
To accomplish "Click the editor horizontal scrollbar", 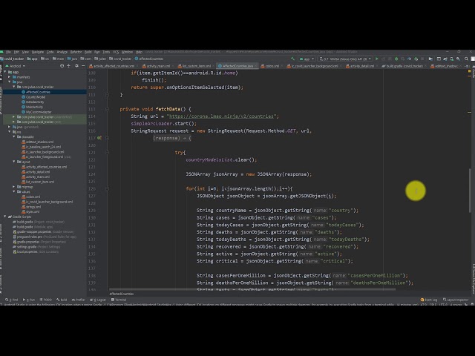I will tap(252, 289).
